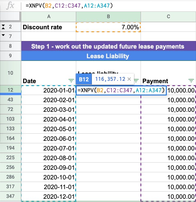Select column C header
196x202 pixels.
tap(168, 17)
